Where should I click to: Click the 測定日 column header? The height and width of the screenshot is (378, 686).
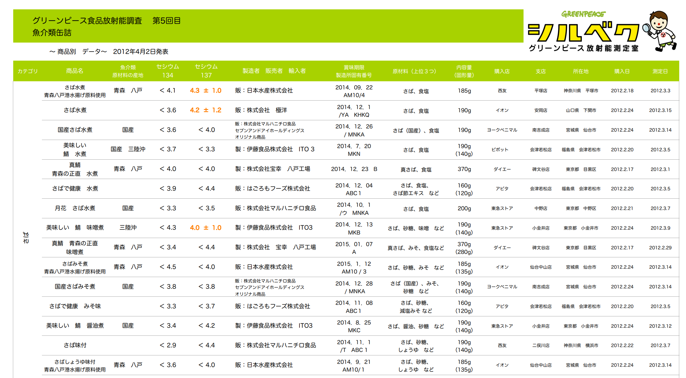[660, 71]
